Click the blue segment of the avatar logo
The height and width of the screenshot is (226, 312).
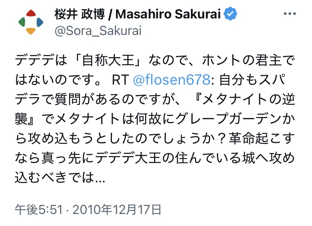(39, 23)
